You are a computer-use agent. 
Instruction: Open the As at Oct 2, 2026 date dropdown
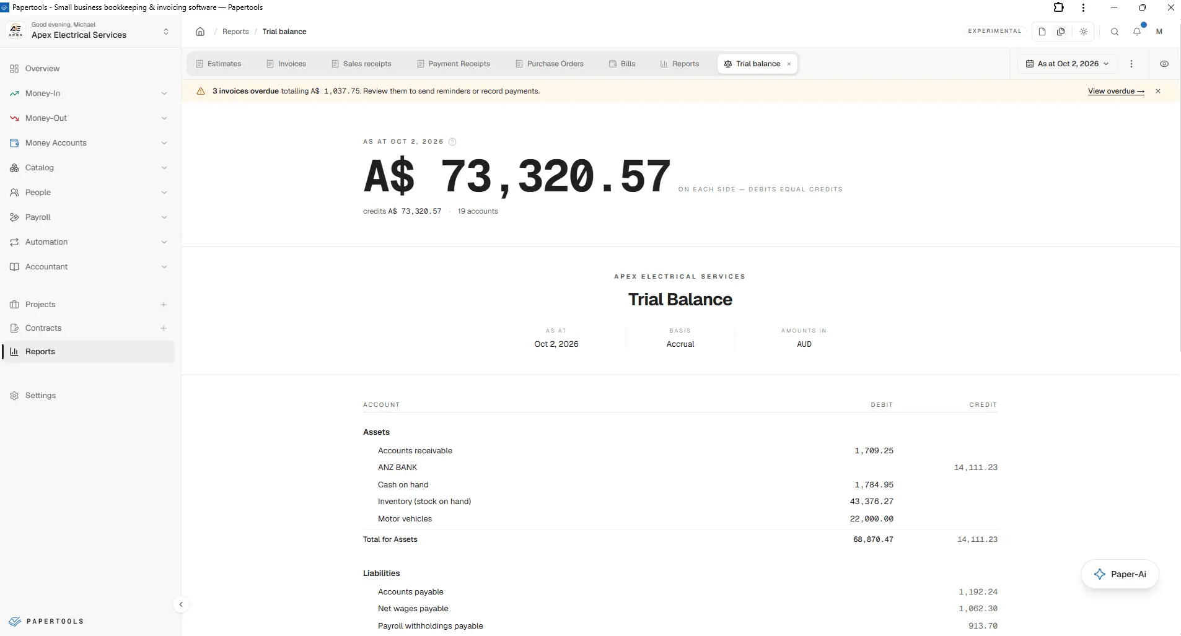tap(1067, 64)
